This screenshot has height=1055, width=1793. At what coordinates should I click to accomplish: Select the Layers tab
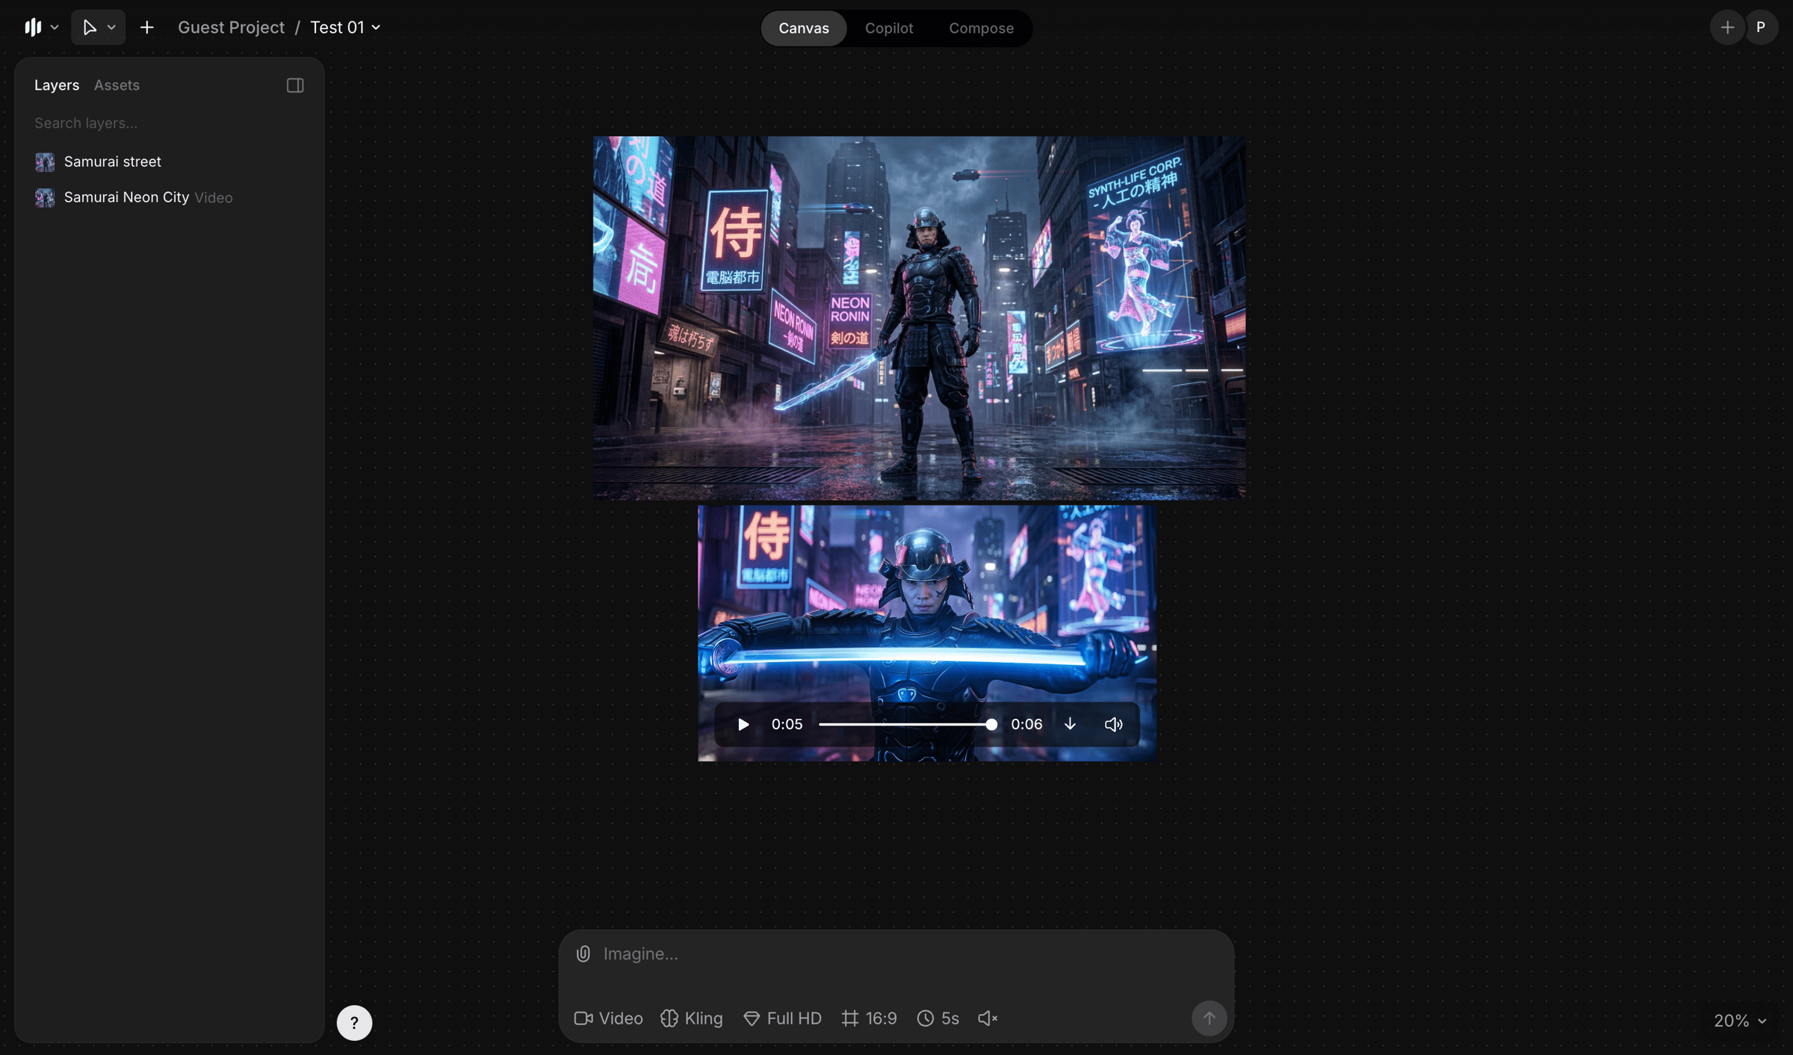coord(57,85)
